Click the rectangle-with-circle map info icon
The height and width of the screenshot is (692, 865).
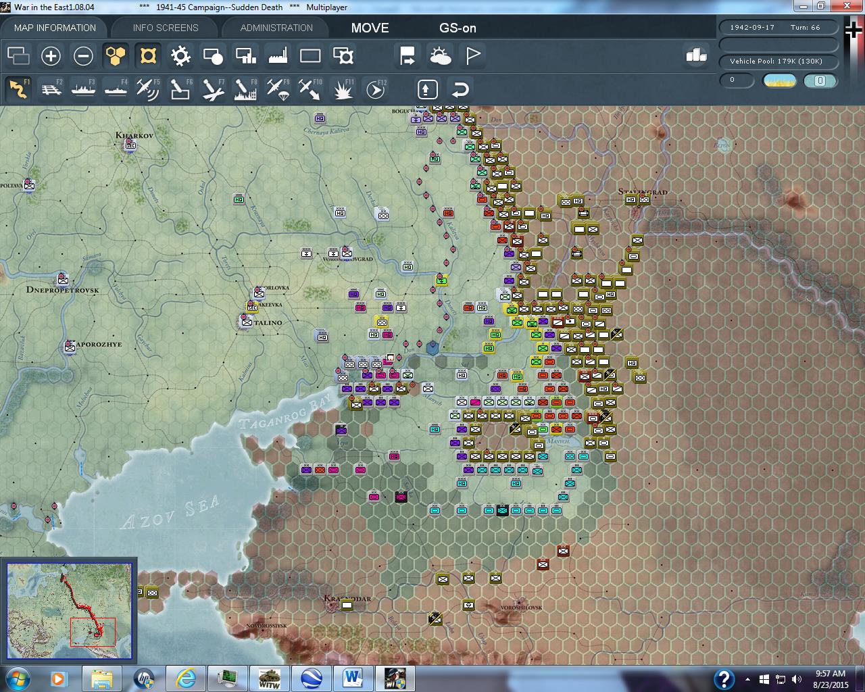[213, 55]
